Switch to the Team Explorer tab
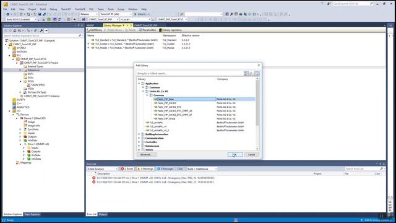The height and width of the screenshot is (223, 396). click(x=32, y=214)
